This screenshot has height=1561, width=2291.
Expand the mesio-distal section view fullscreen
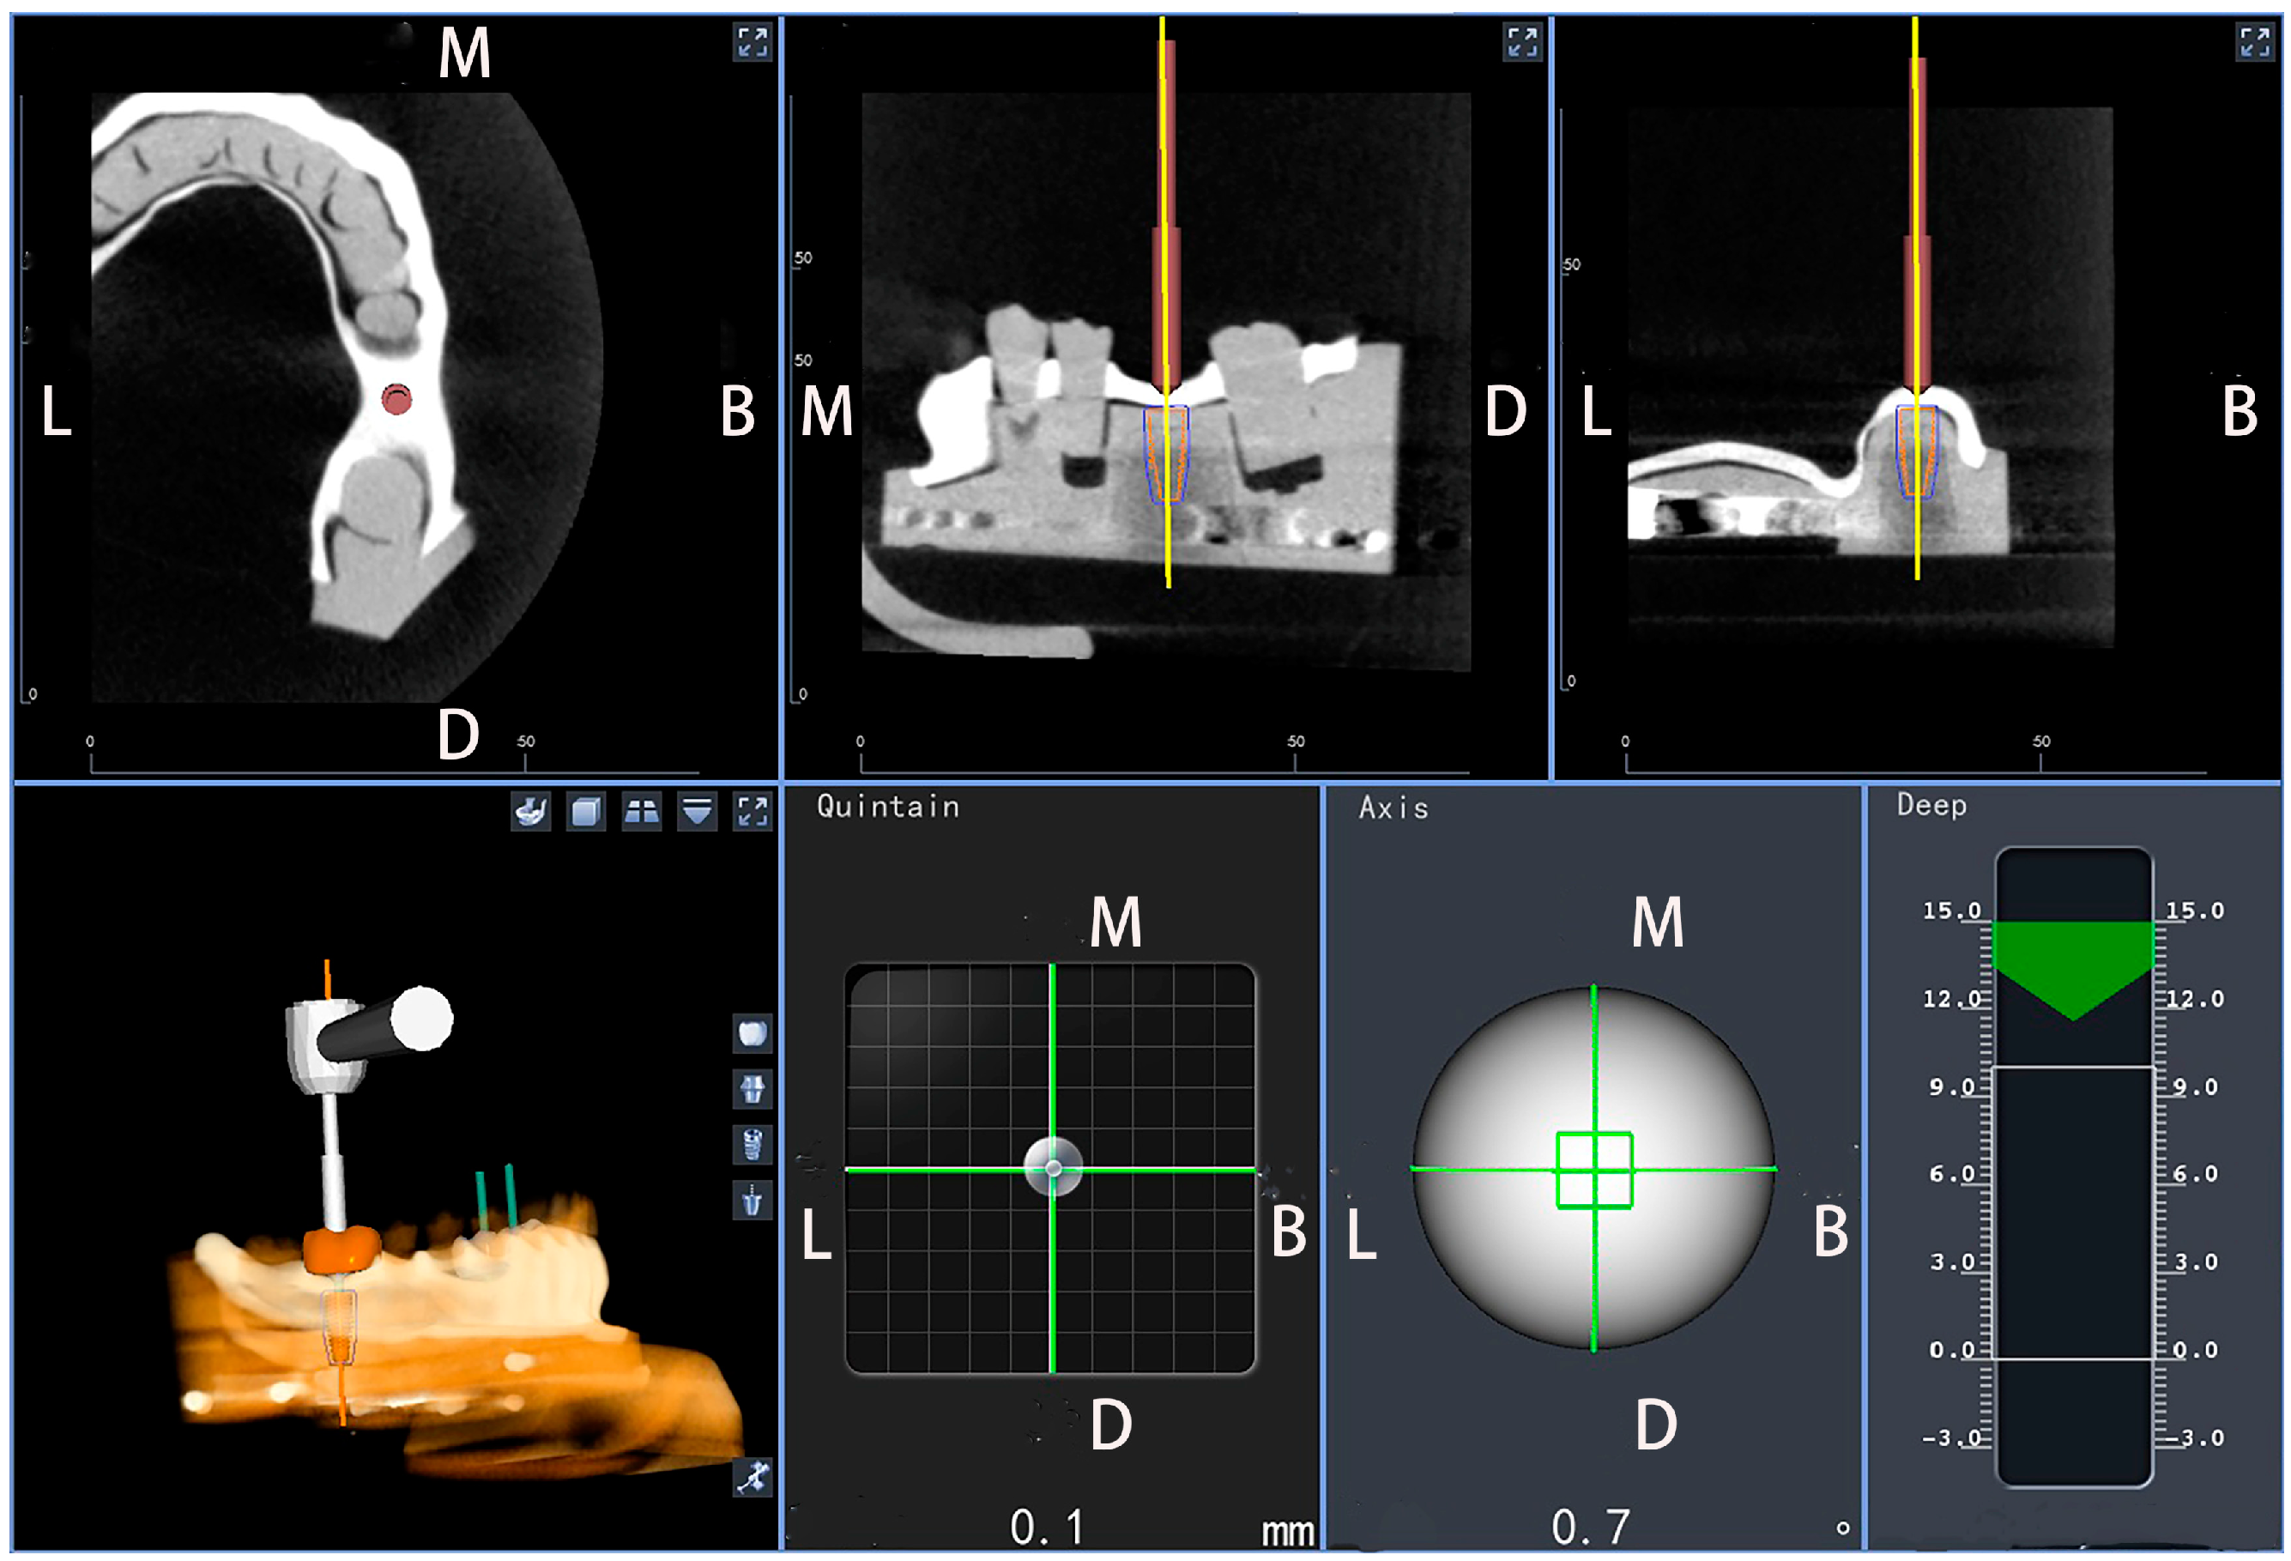tap(1522, 42)
